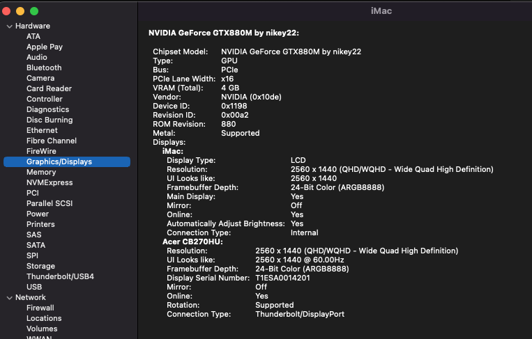Open the SAS entry
This screenshot has height=339, width=532.
pos(34,235)
